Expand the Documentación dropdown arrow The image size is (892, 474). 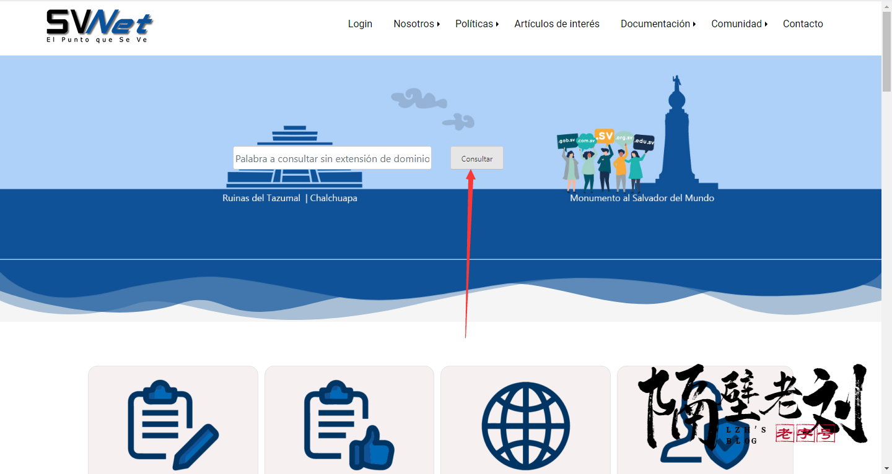point(694,24)
